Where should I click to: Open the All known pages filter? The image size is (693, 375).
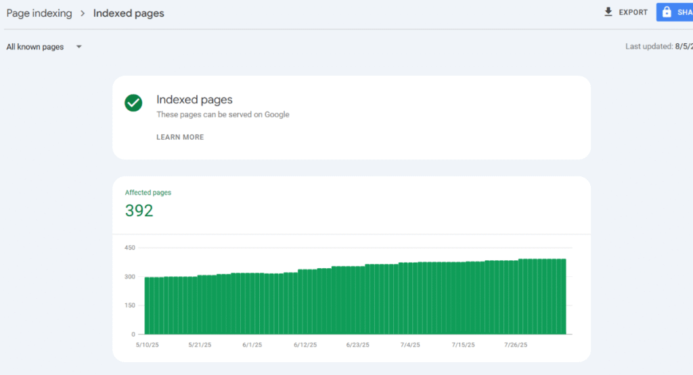point(35,47)
